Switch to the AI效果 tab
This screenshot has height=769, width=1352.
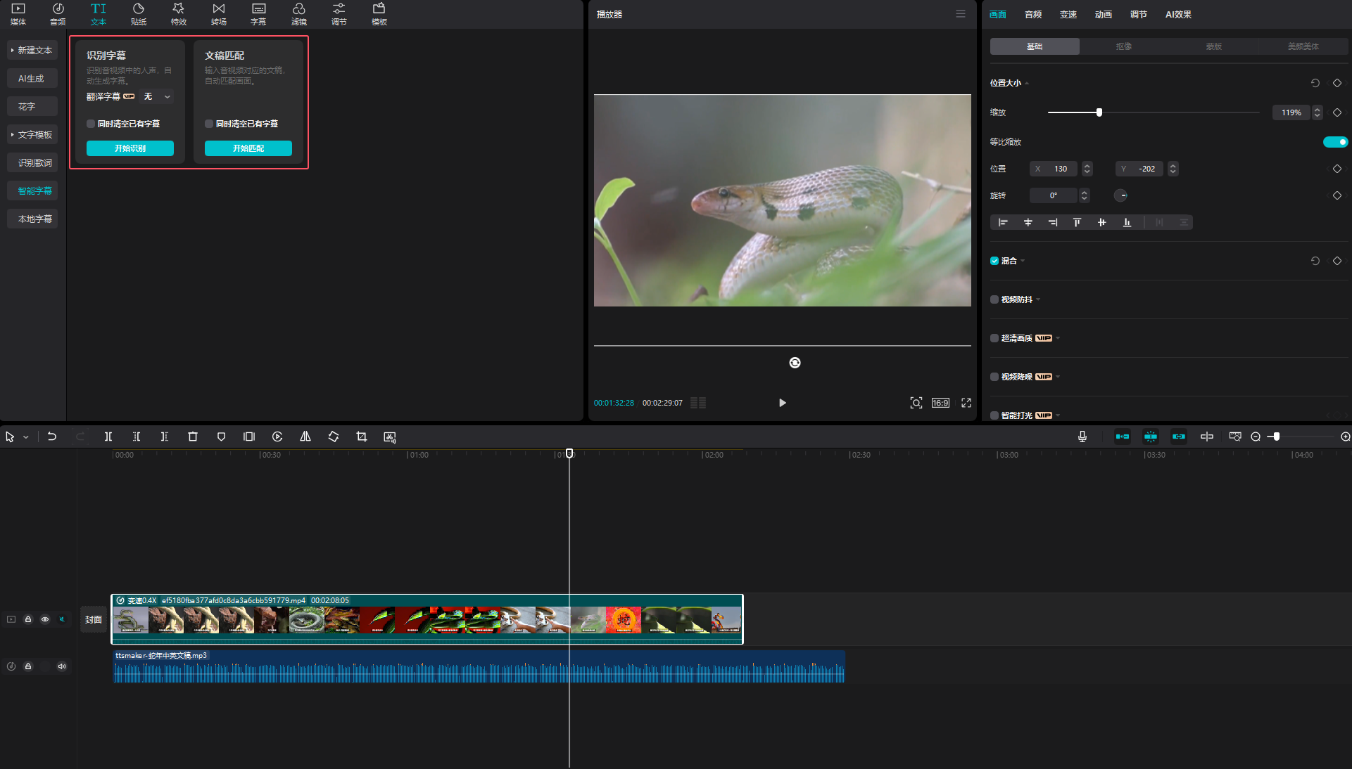point(1178,14)
